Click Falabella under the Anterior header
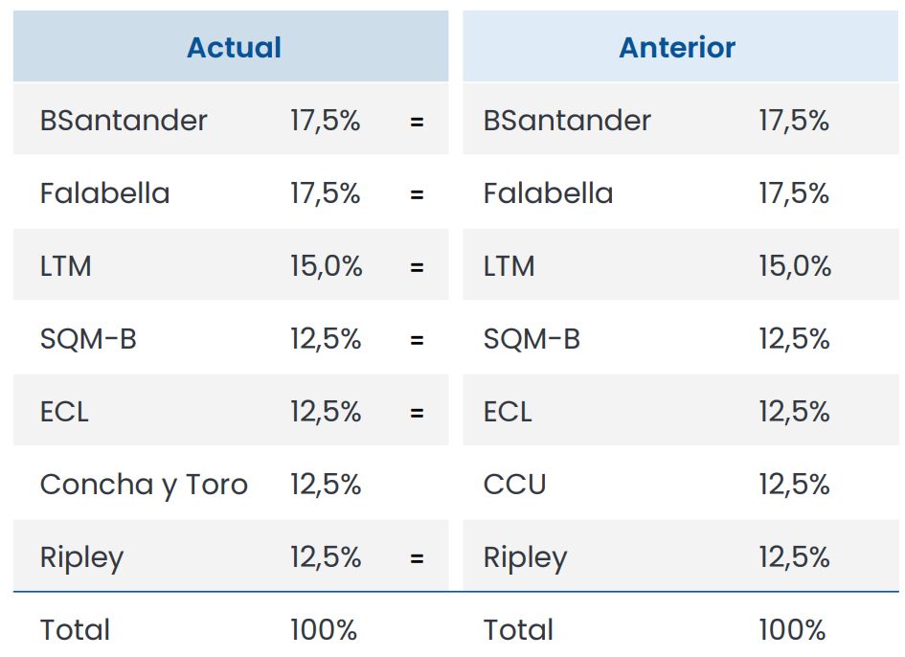905x657 pixels. (x=548, y=193)
